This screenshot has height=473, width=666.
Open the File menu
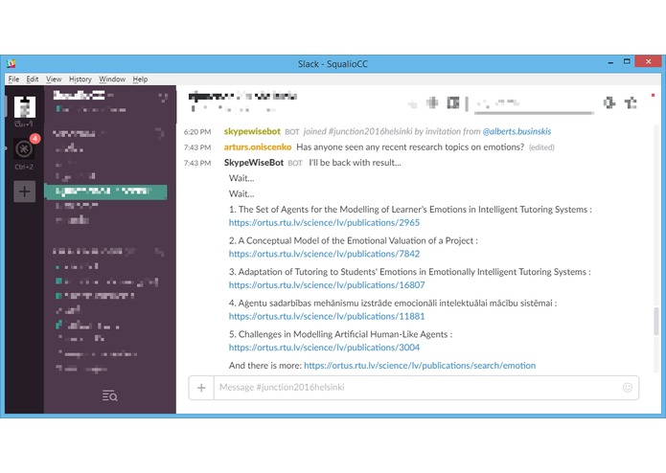pyautogui.click(x=13, y=79)
